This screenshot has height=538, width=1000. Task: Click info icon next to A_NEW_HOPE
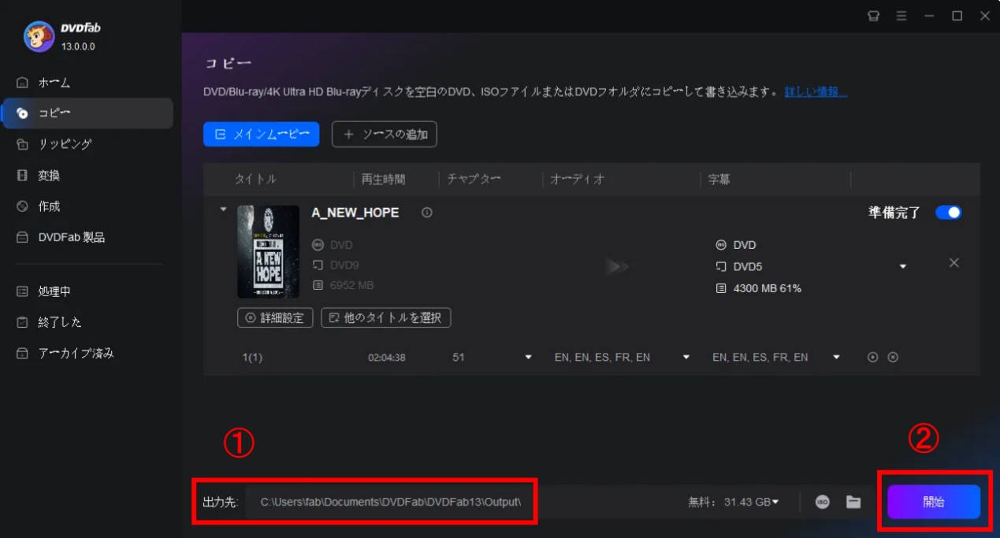tap(427, 213)
